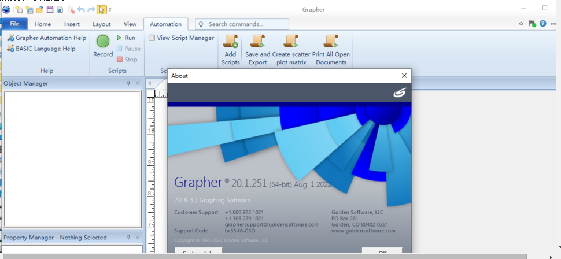The image size is (561, 259).
Task: Open Customize Quick Access Toolbar dropdown
Action: tap(110, 10)
